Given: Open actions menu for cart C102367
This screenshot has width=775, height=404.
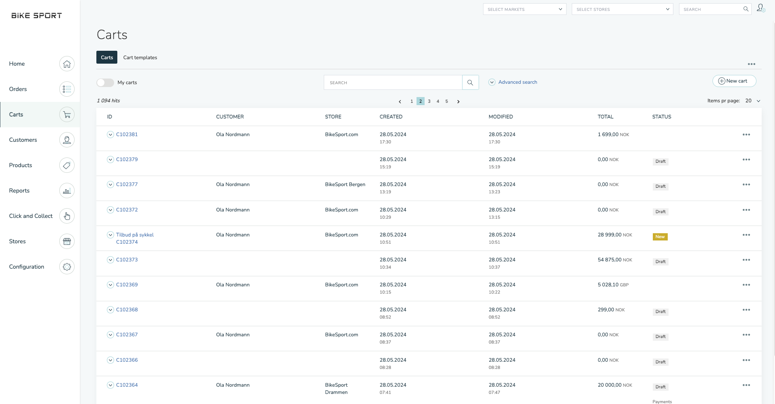Looking at the screenshot, I should [746, 335].
